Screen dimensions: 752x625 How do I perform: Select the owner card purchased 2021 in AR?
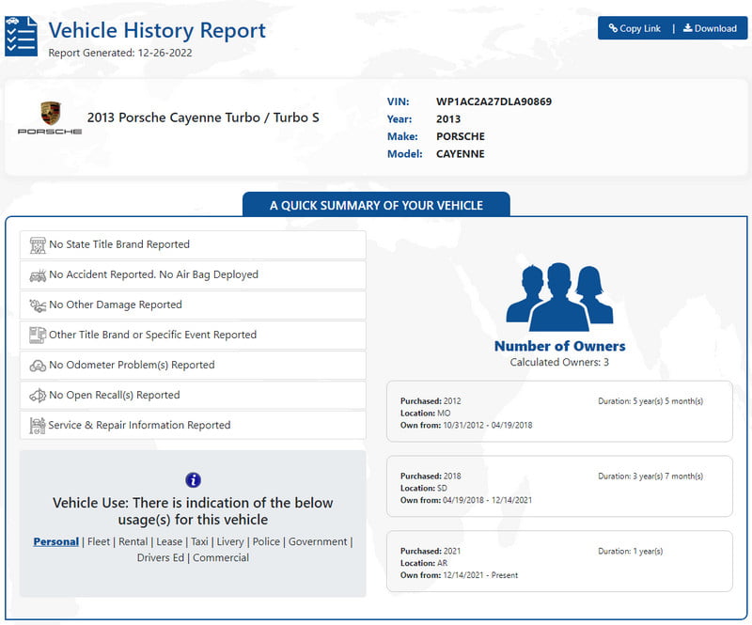click(559, 562)
